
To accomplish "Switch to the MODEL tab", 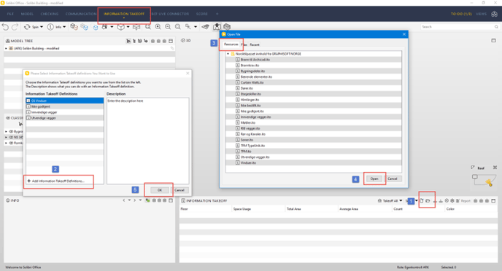I will (27, 14).
